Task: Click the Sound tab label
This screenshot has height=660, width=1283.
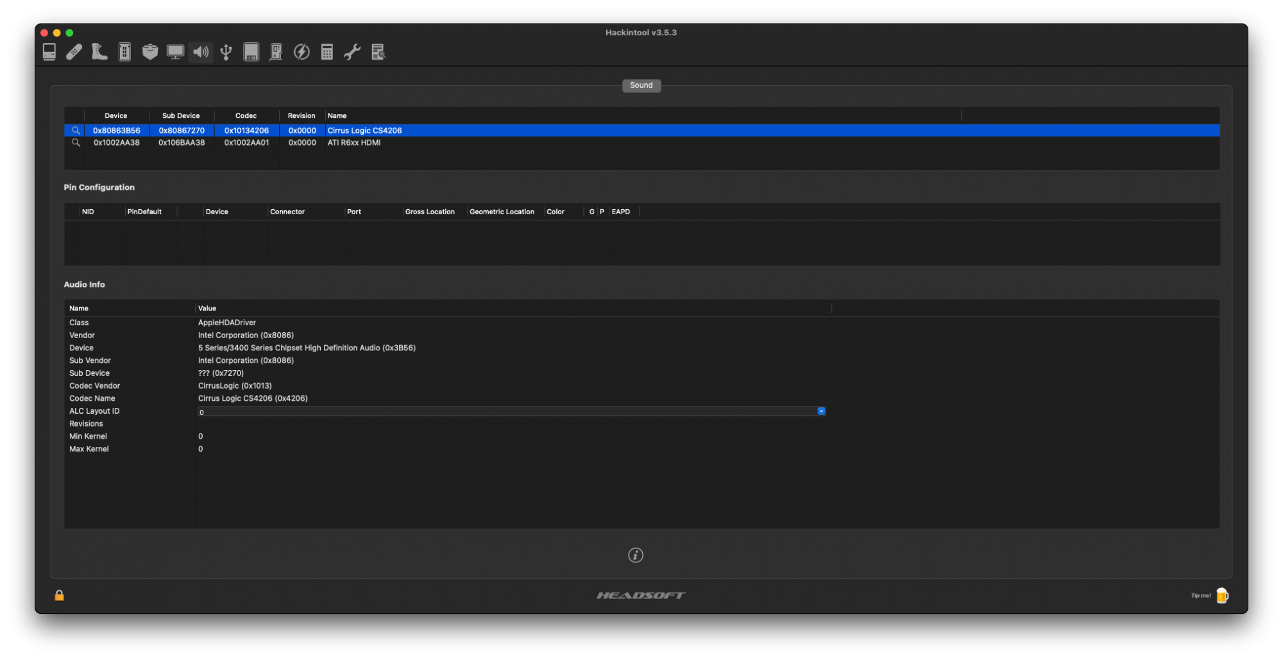Action: 641,85
